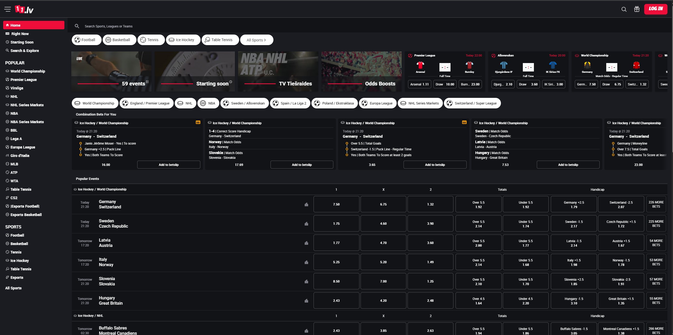Expand 54 MORE BETS for Latvia match
This screenshot has width=673, height=335.
coord(656,243)
